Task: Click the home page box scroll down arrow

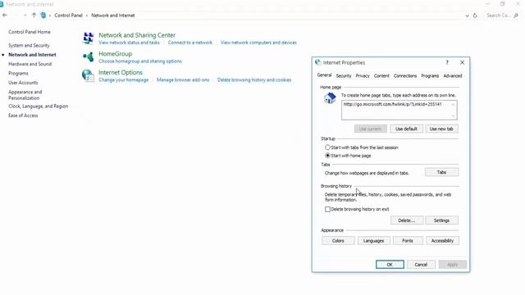Action: (x=453, y=116)
